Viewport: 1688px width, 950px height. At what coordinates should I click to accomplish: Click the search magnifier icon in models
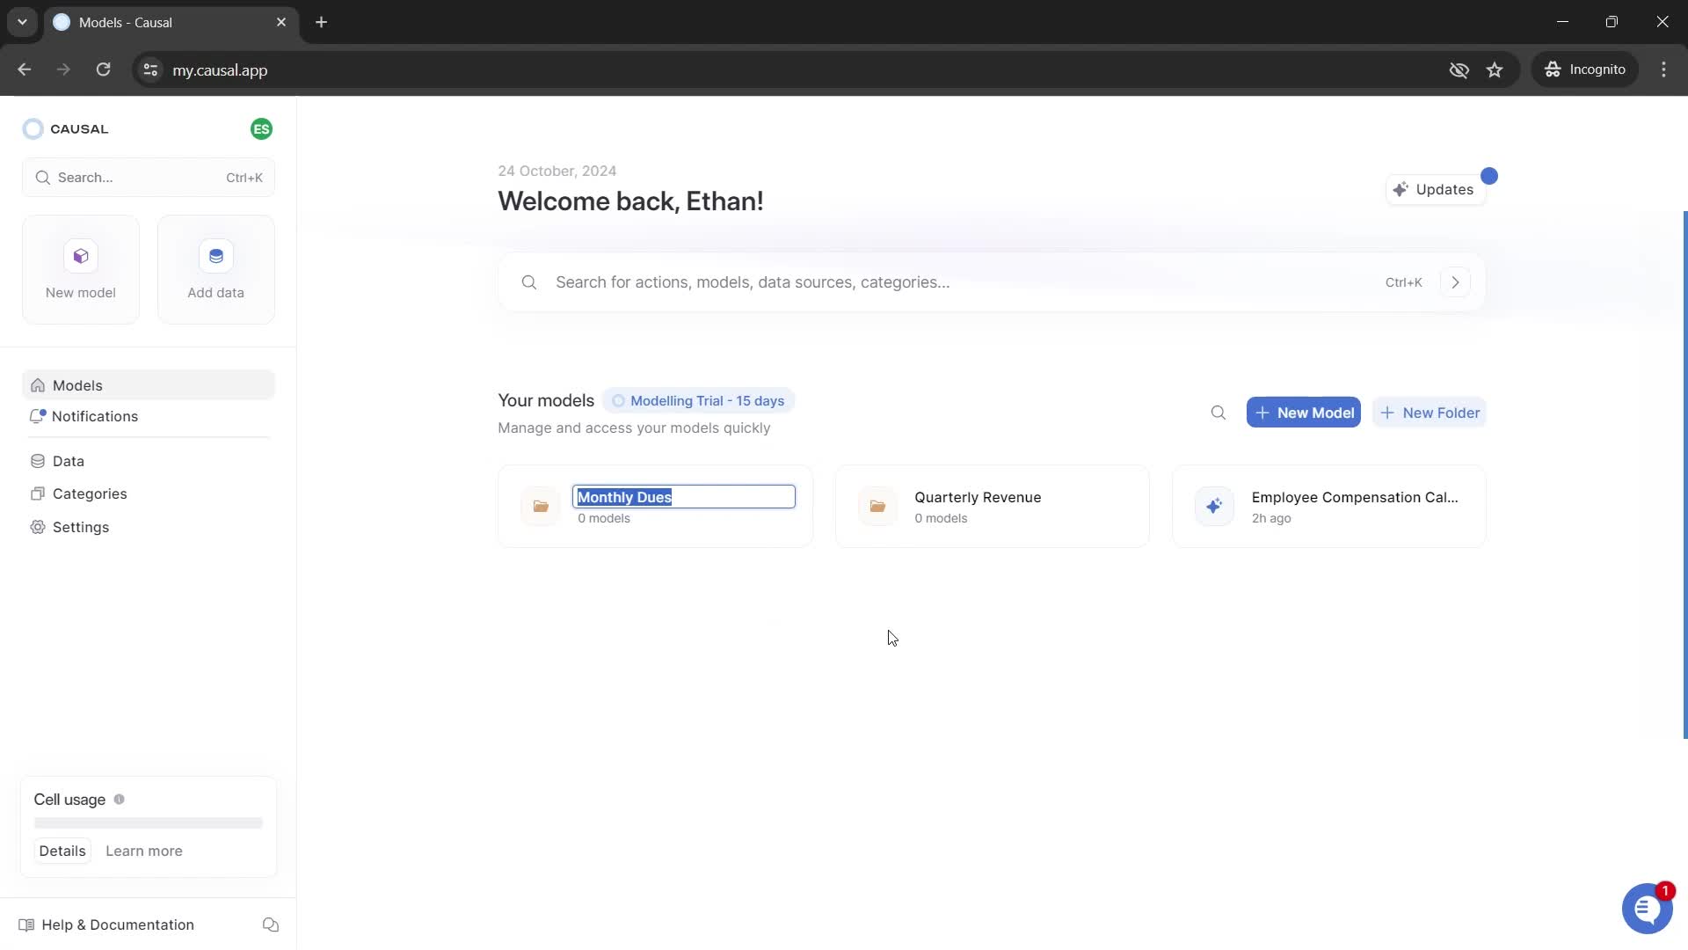(1219, 413)
